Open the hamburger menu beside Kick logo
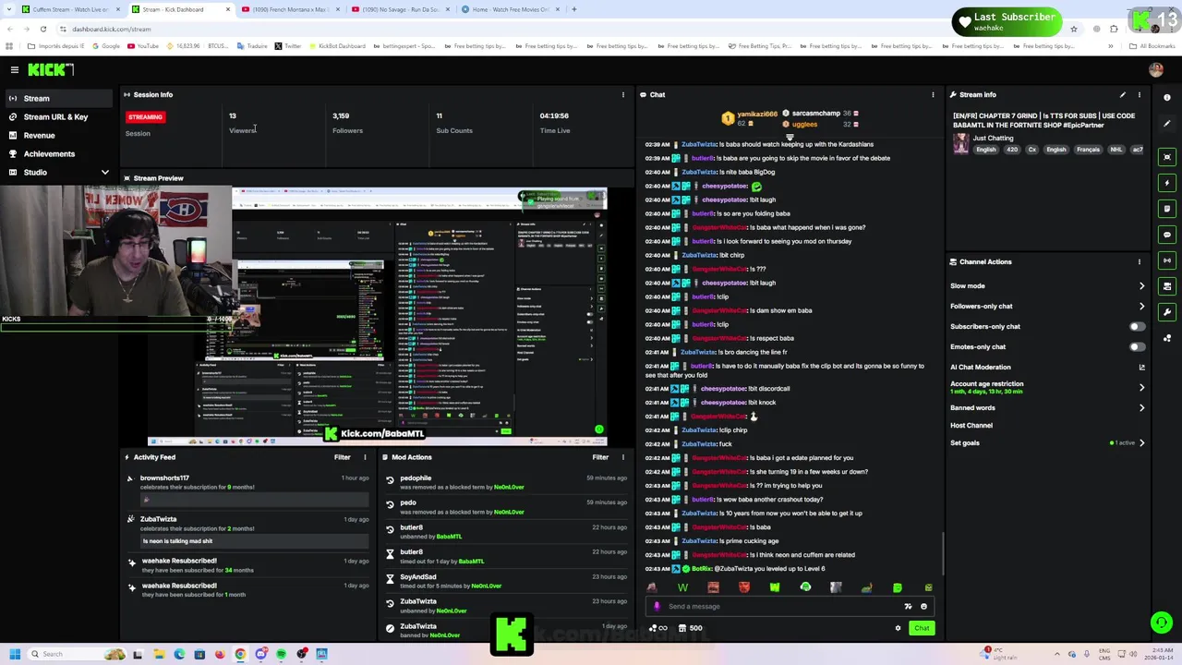The height and width of the screenshot is (665, 1182). [x=14, y=69]
